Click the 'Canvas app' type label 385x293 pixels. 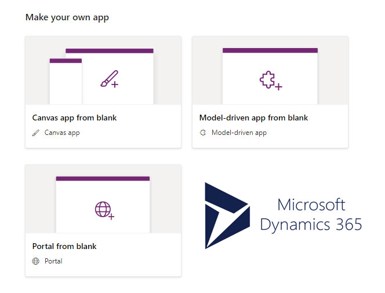pyautogui.click(x=62, y=133)
